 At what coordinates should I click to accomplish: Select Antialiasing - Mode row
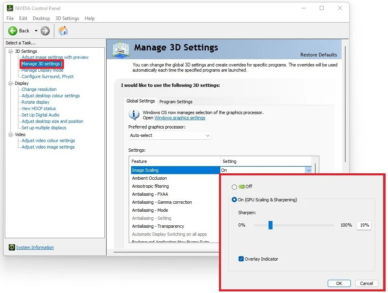pyautogui.click(x=175, y=210)
